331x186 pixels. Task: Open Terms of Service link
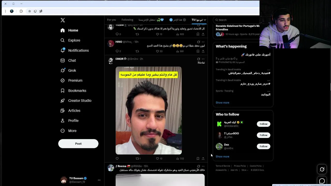tap(223, 166)
